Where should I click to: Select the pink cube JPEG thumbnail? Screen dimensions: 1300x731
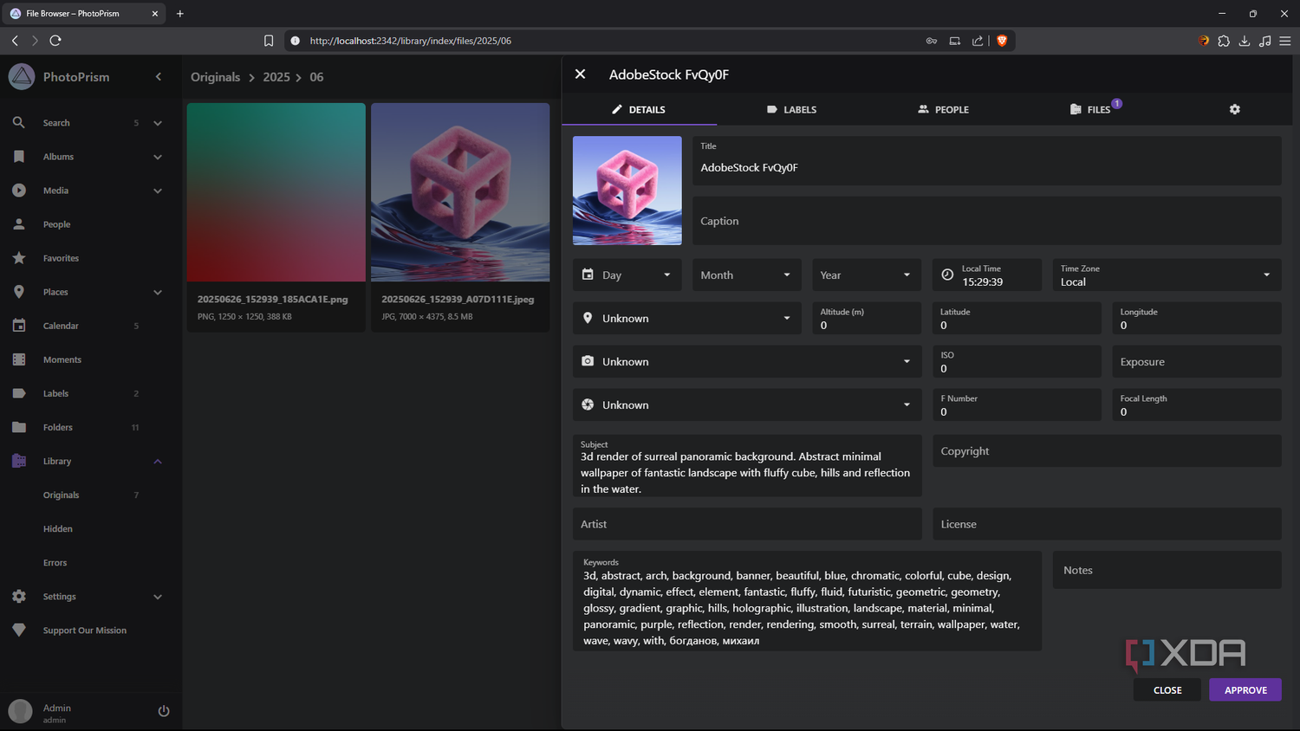[x=460, y=192]
